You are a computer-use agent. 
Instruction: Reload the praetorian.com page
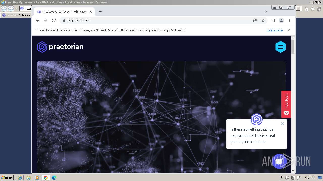click(54, 21)
